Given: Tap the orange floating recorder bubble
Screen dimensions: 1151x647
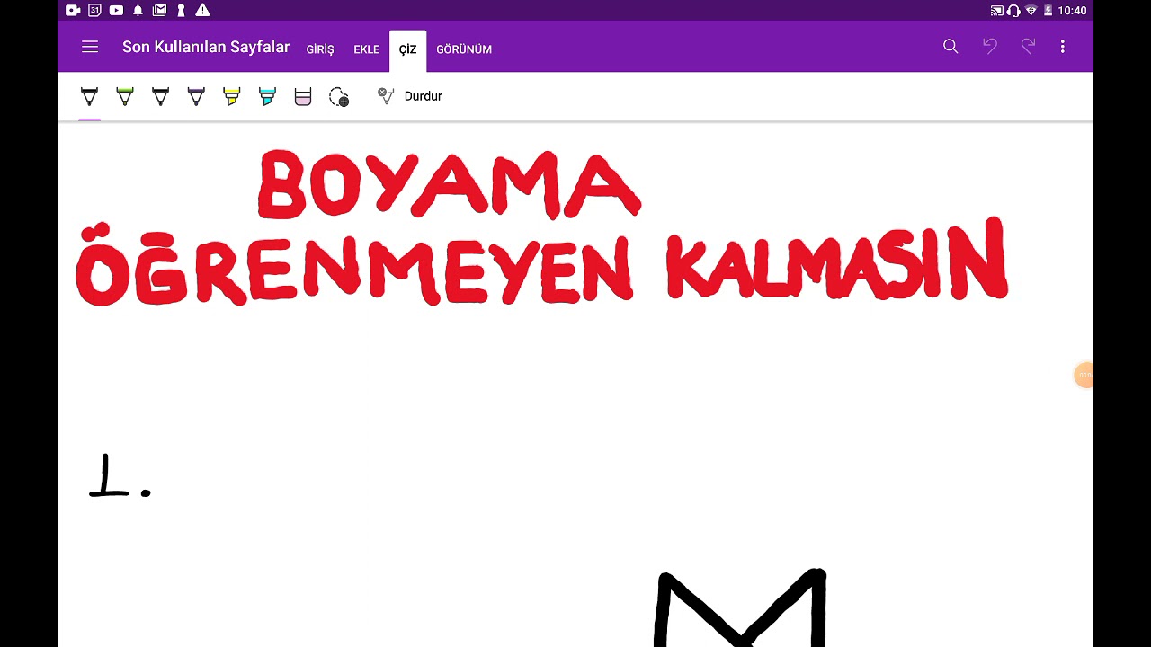Looking at the screenshot, I should (x=1084, y=376).
